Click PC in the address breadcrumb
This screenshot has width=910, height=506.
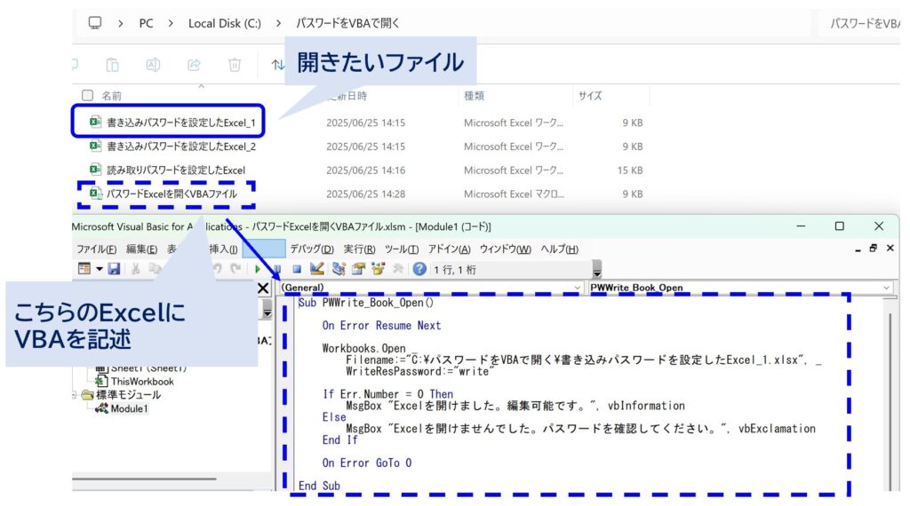147,24
